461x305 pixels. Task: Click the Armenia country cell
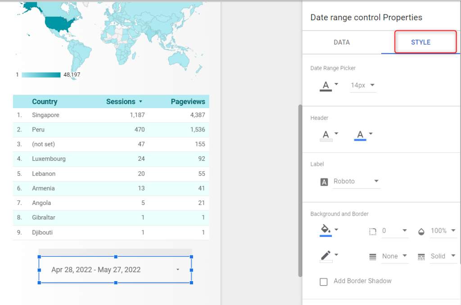click(43, 188)
